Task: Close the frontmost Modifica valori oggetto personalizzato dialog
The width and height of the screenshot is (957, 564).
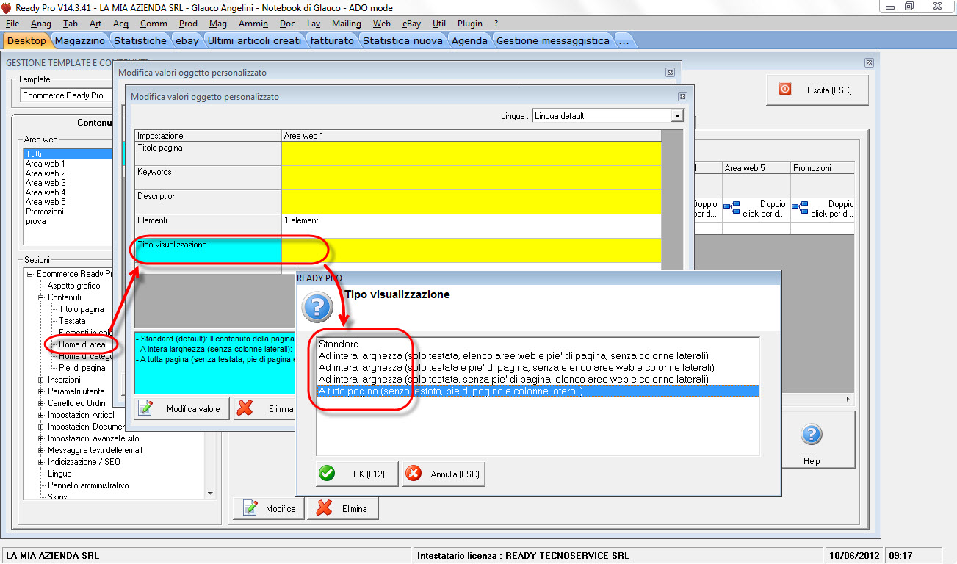Action: (x=682, y=96)
